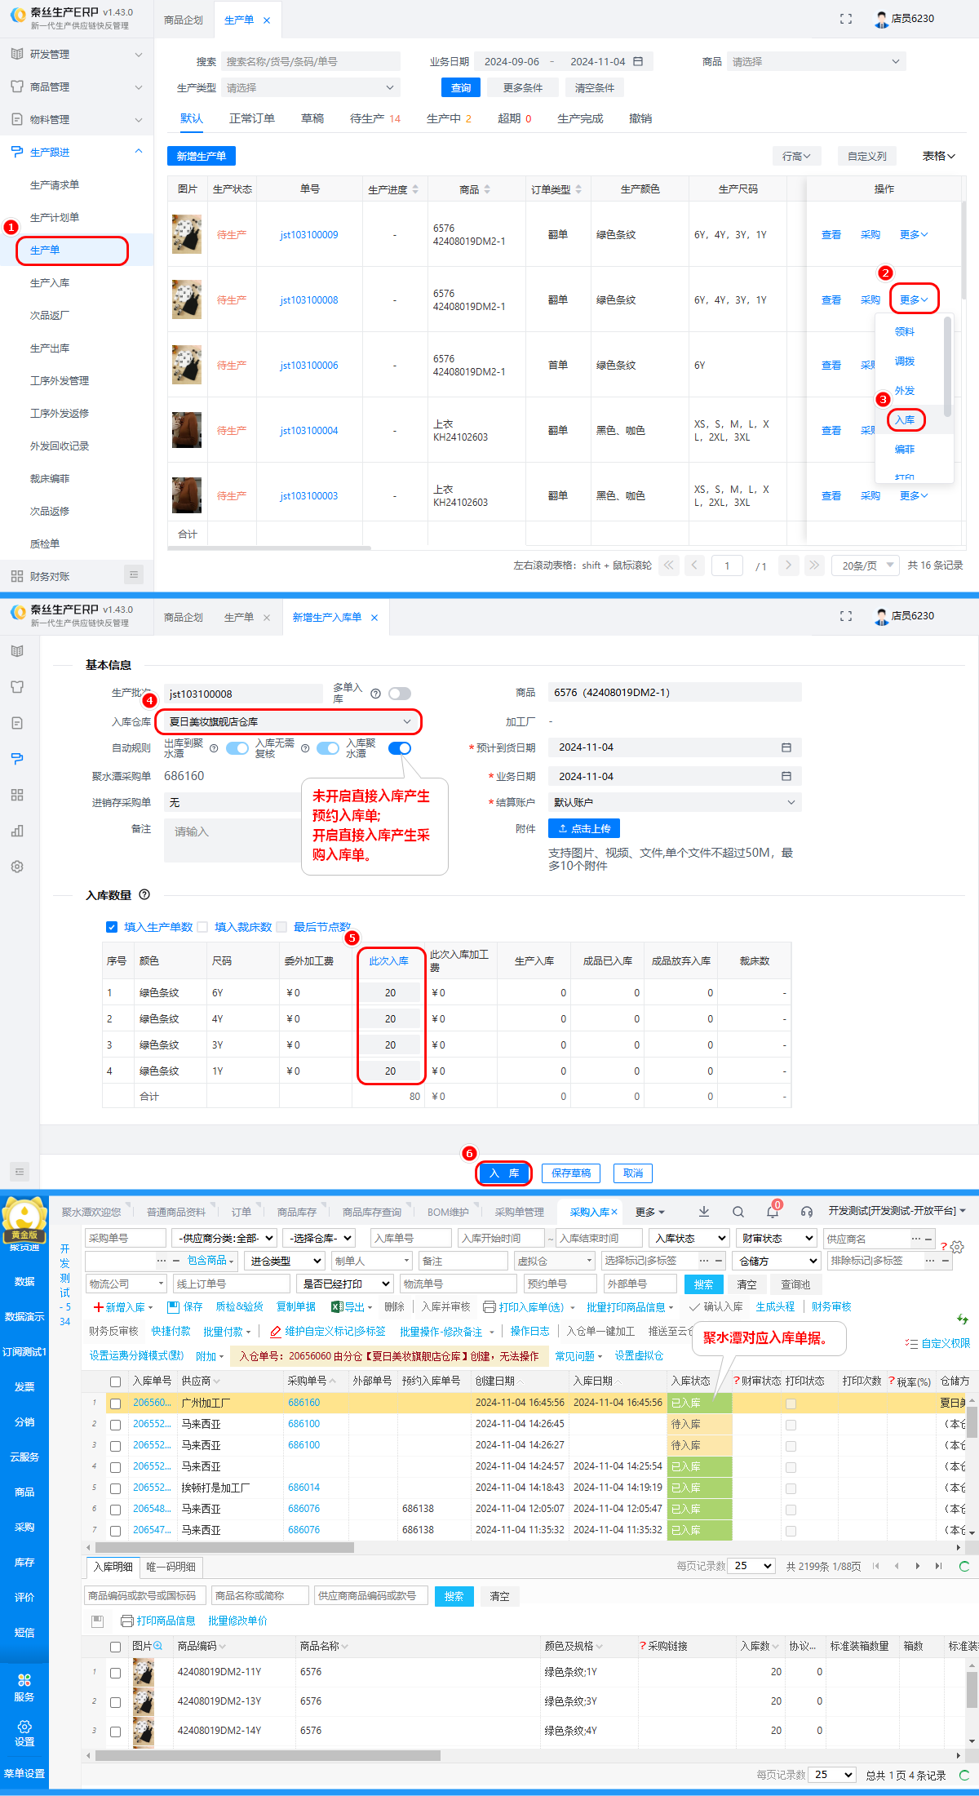Click the help icon beside 多单入库
979x1796 pixels.
[375, 694]
